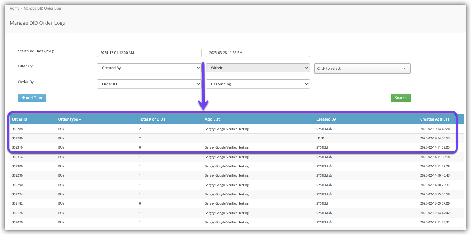Image resolution: width=471 pixels, height=235 pixels.
Task: Click the start date input field
Action: pyautogui.click(x=149, y=53)
